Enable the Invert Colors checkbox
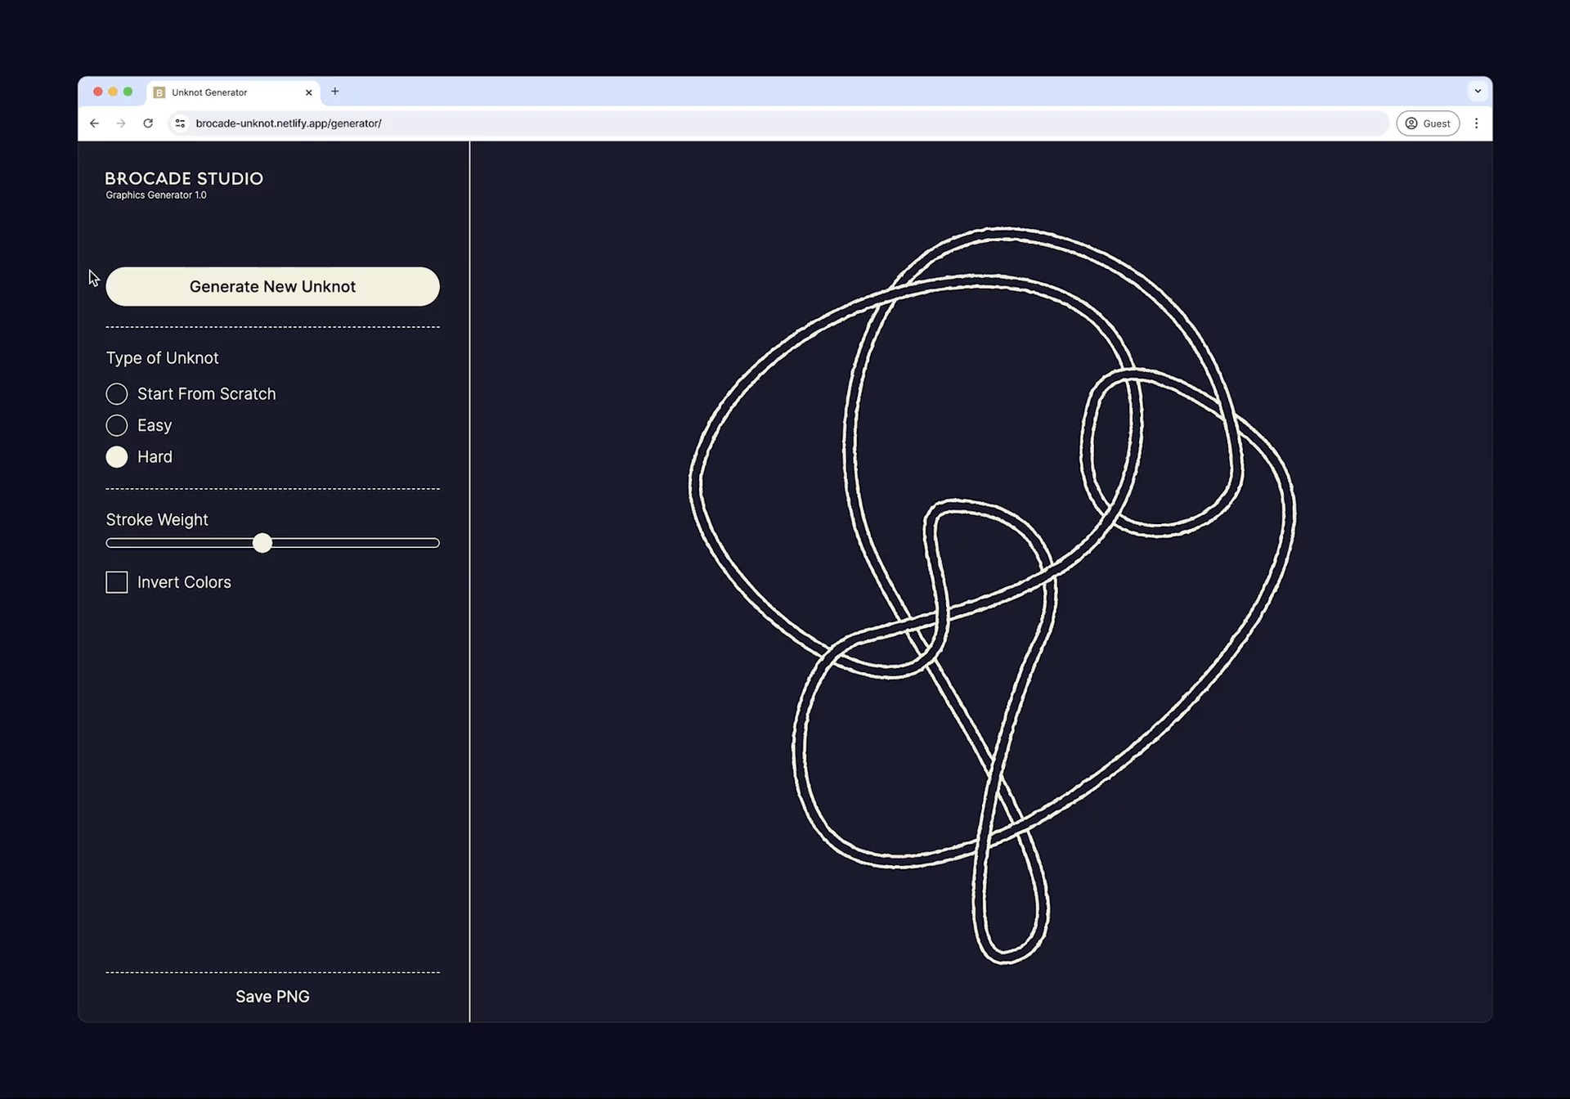 click(117, 582)
